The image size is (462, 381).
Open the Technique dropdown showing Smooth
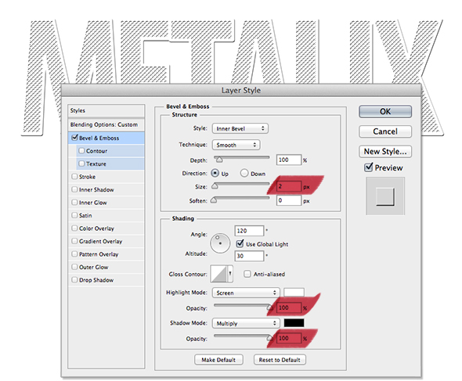(236, 145)
